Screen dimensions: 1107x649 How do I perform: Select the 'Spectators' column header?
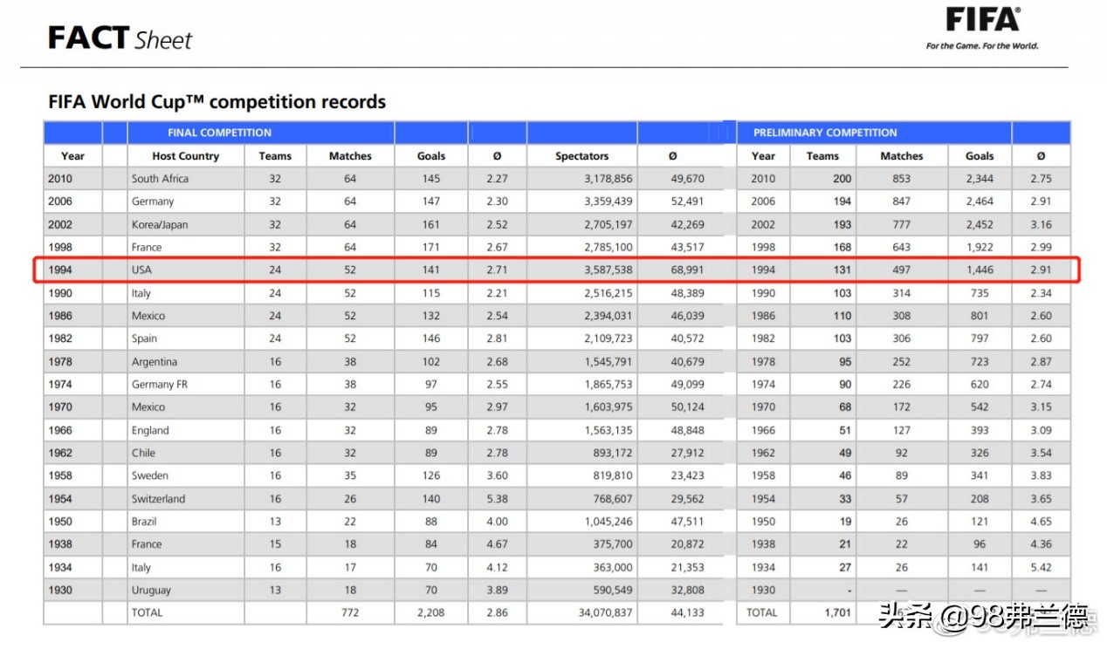click(x=581, y=156)
